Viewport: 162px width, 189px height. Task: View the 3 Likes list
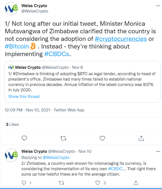pos(12,125)
